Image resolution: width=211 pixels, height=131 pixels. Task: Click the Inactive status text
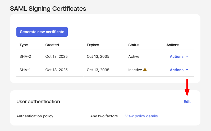point(135,70)
